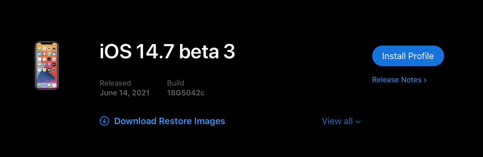Click the chevron next to View all
Viewport: 483px width, 157px height.
[358, 121]
